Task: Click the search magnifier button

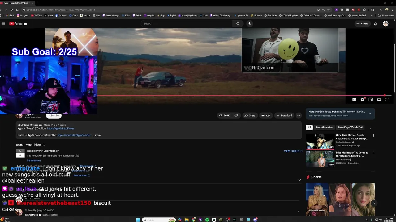Action: (x=238, y=23)
